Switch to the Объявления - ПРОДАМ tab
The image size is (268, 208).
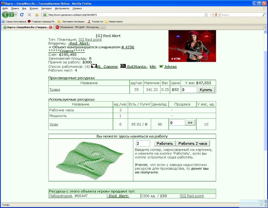click(80, 27)
